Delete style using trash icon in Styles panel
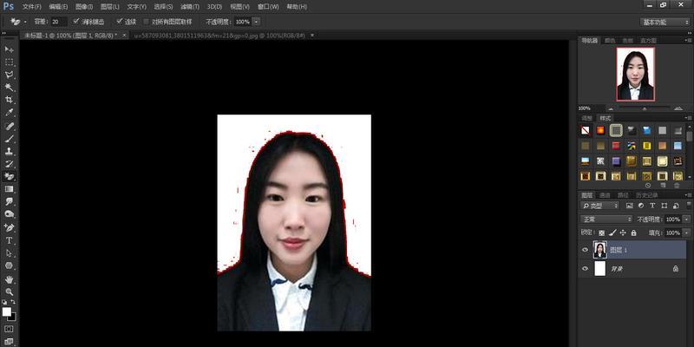 tap(677, 186)
